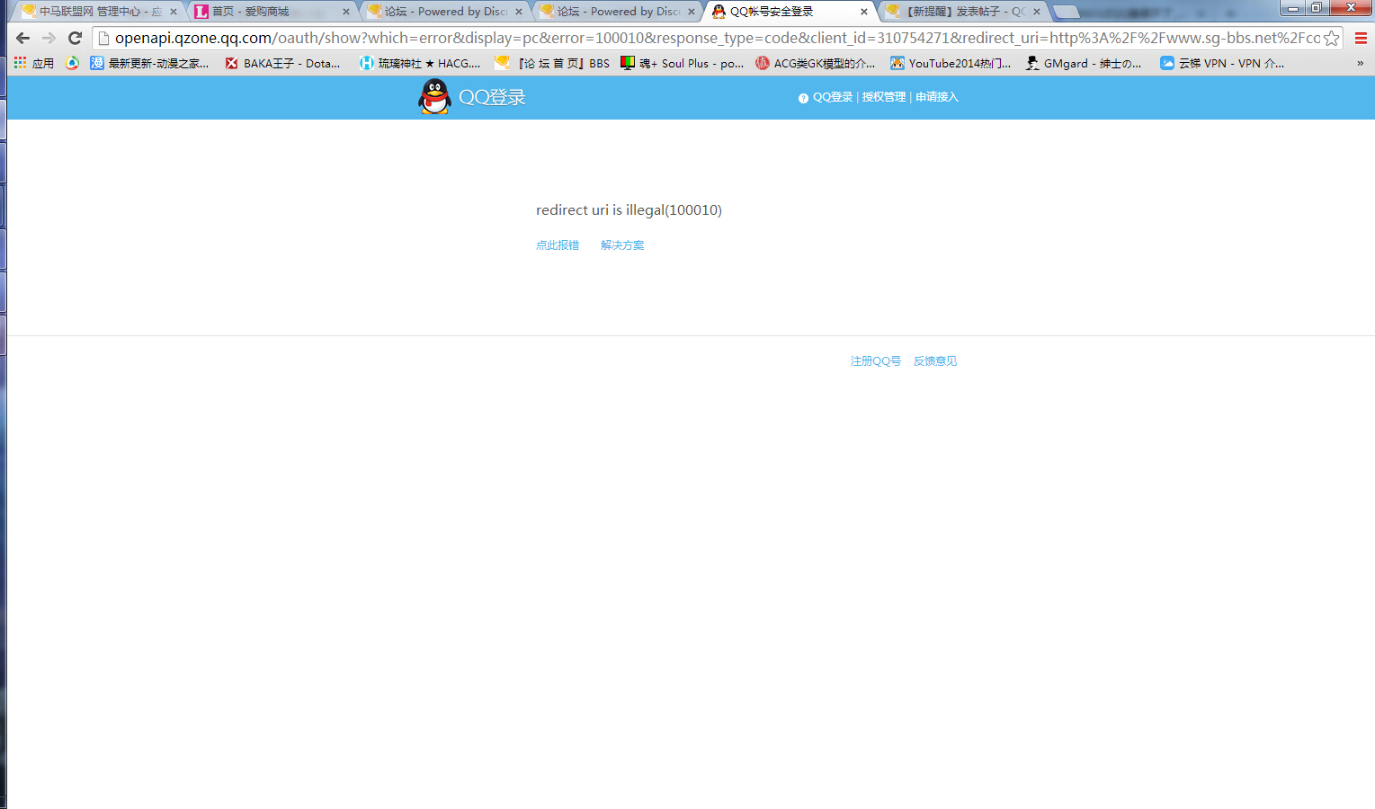
Task: Go back to the previous page
Action: pyautogui.click(x=23, y=38)
